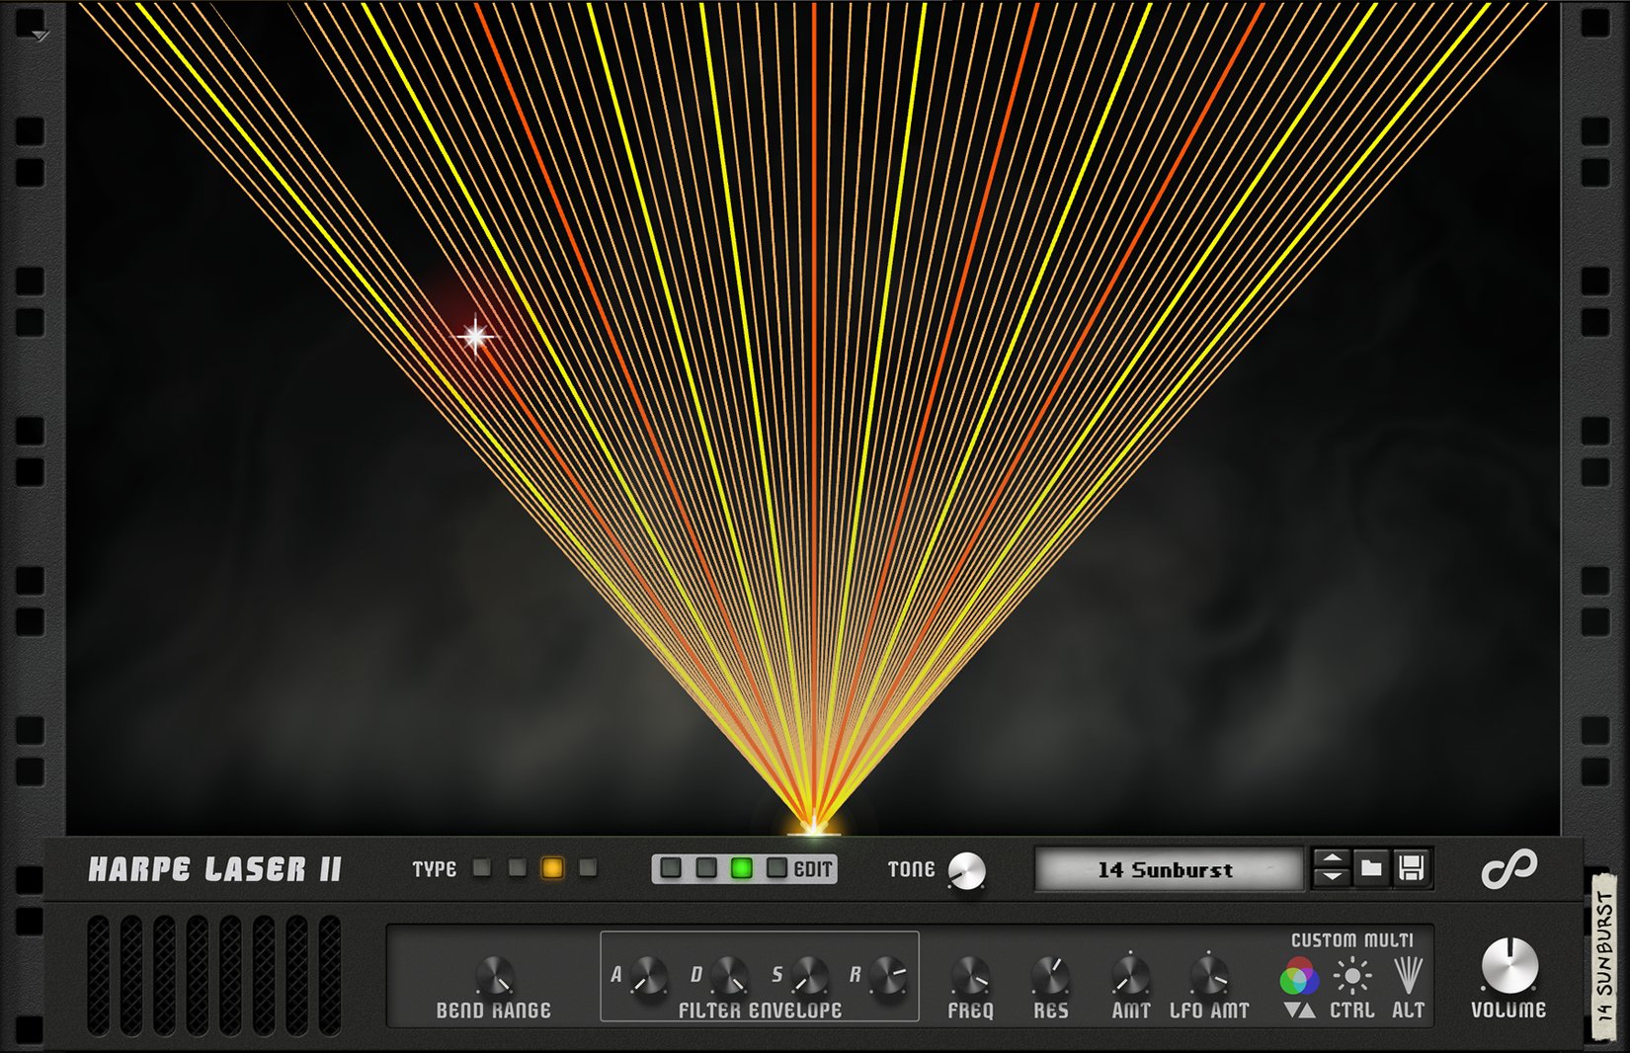1630x1053 pixels.
Task: Click the laser fan ALT icon
Action: pos(1409,973)
